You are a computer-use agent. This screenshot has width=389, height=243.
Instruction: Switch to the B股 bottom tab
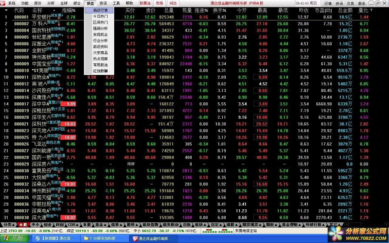point(88,225)
